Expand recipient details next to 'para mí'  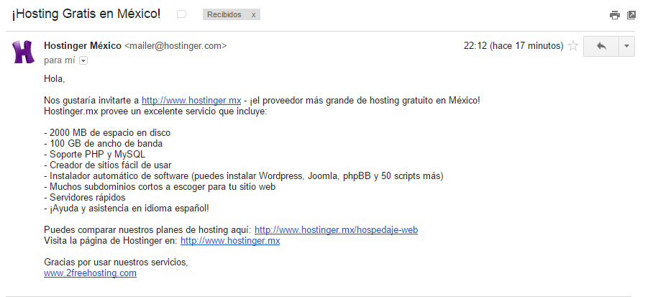coord(83,61)
